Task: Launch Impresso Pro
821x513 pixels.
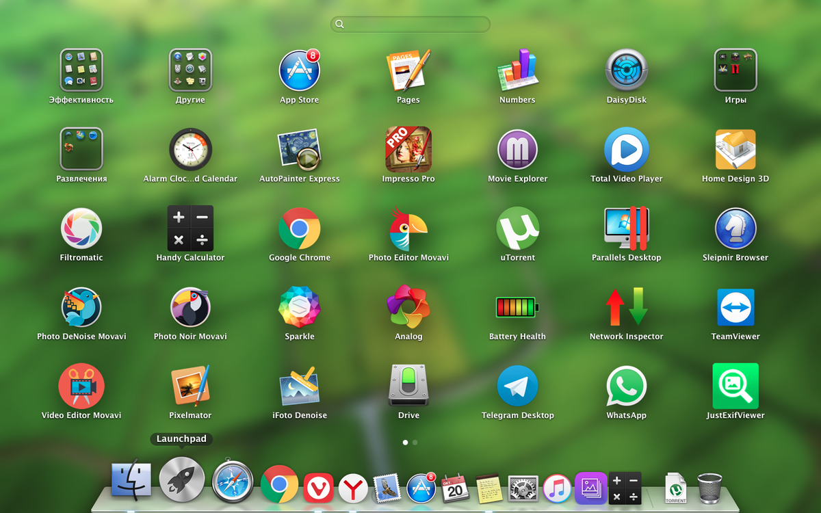Action: [x=408, y=148]
